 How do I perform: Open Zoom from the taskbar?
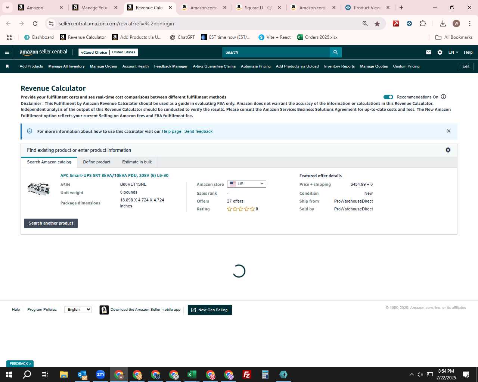click(100, 375)
